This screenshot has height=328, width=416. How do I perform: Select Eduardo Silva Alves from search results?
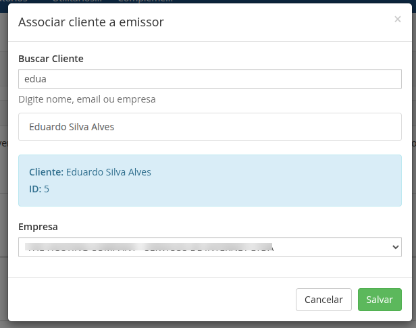(x=72, y=126)
